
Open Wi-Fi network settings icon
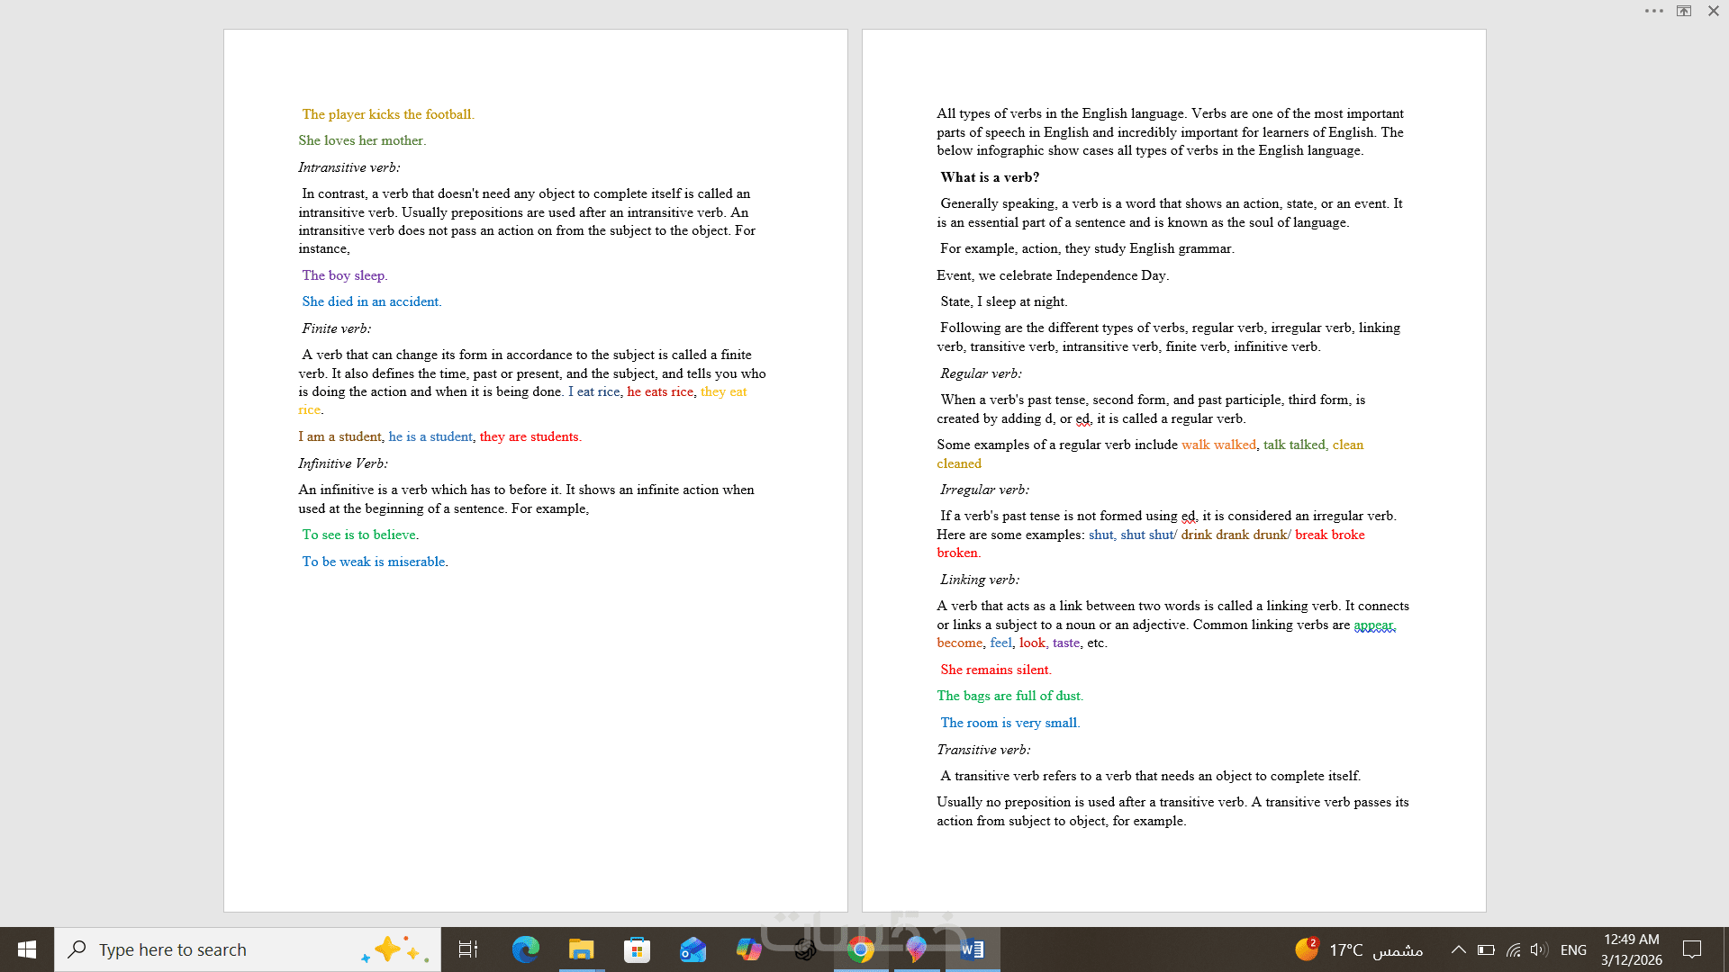click(x=1513, y=949)
